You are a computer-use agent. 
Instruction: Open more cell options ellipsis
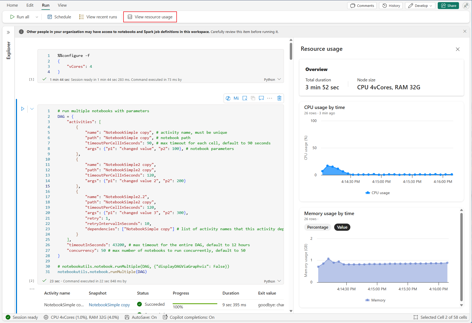(x=270, y=98)
